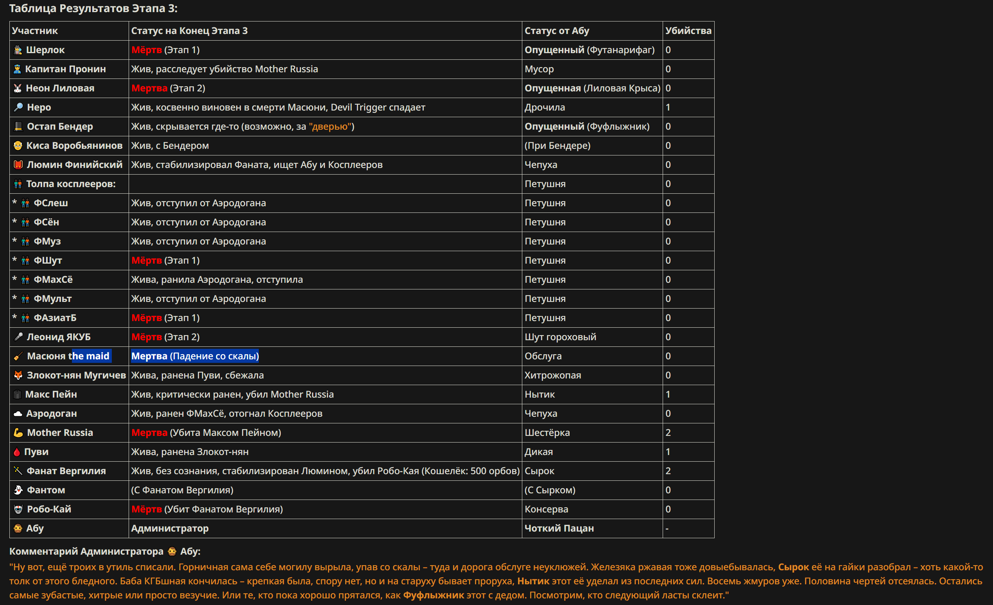Click the people emoji in the ФШут row
The width and height of the screenshot is (993, 605).
pos(25,261)
